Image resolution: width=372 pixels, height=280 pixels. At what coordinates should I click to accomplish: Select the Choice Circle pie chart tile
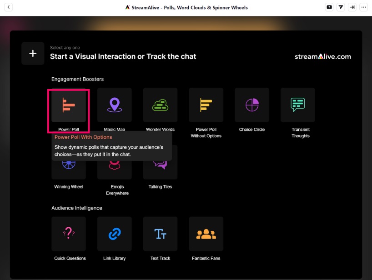click(x=252, y=105)
